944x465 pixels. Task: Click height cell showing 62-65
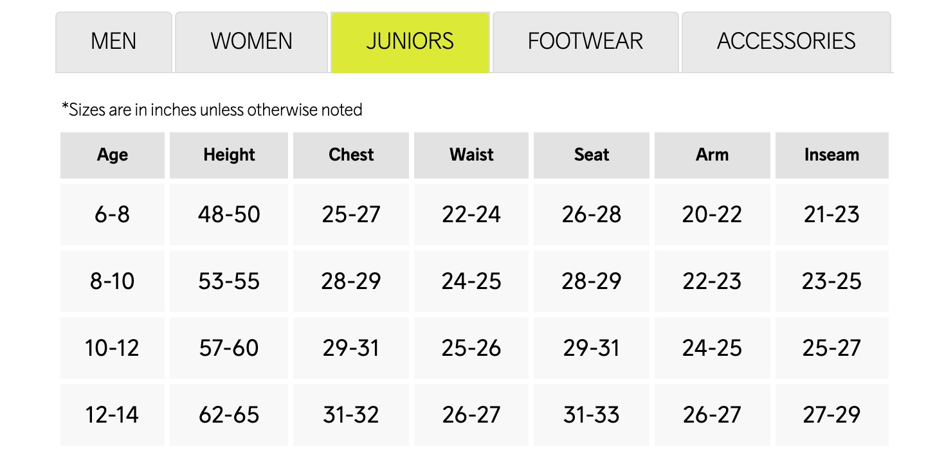(229, 415)
